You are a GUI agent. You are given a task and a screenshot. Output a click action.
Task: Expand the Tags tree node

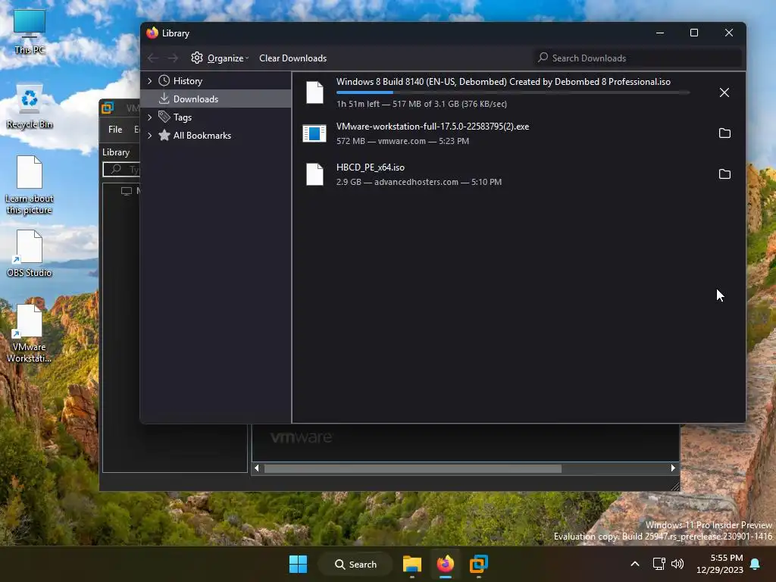click(x=150, y=117)
